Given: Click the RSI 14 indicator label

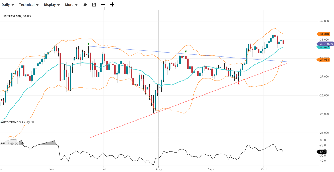Looking at the screenshot, I should click(x=5, y=144).
